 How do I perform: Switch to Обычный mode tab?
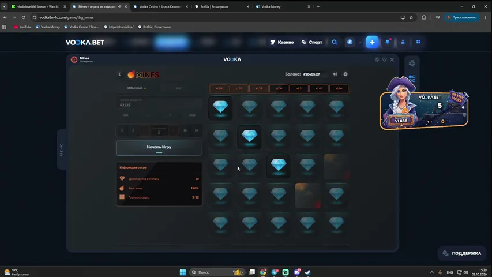pyautogui.click(x=137, y=88)
